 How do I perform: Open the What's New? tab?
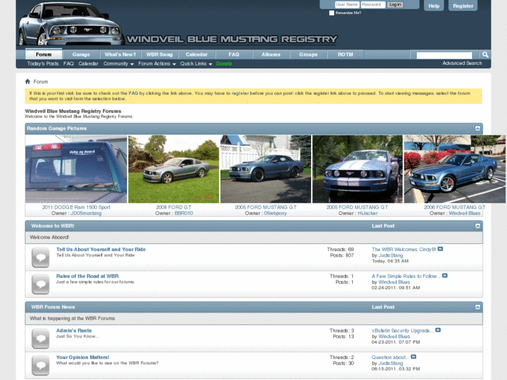coord(120,54)
